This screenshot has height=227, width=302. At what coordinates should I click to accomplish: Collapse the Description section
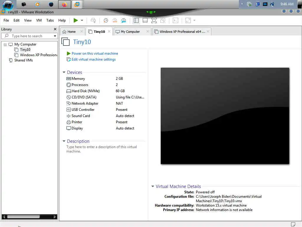(x=64, y=141)
